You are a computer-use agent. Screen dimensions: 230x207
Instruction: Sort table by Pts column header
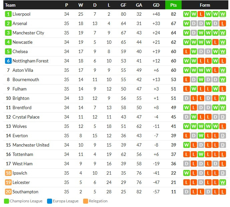pos(173,5)
